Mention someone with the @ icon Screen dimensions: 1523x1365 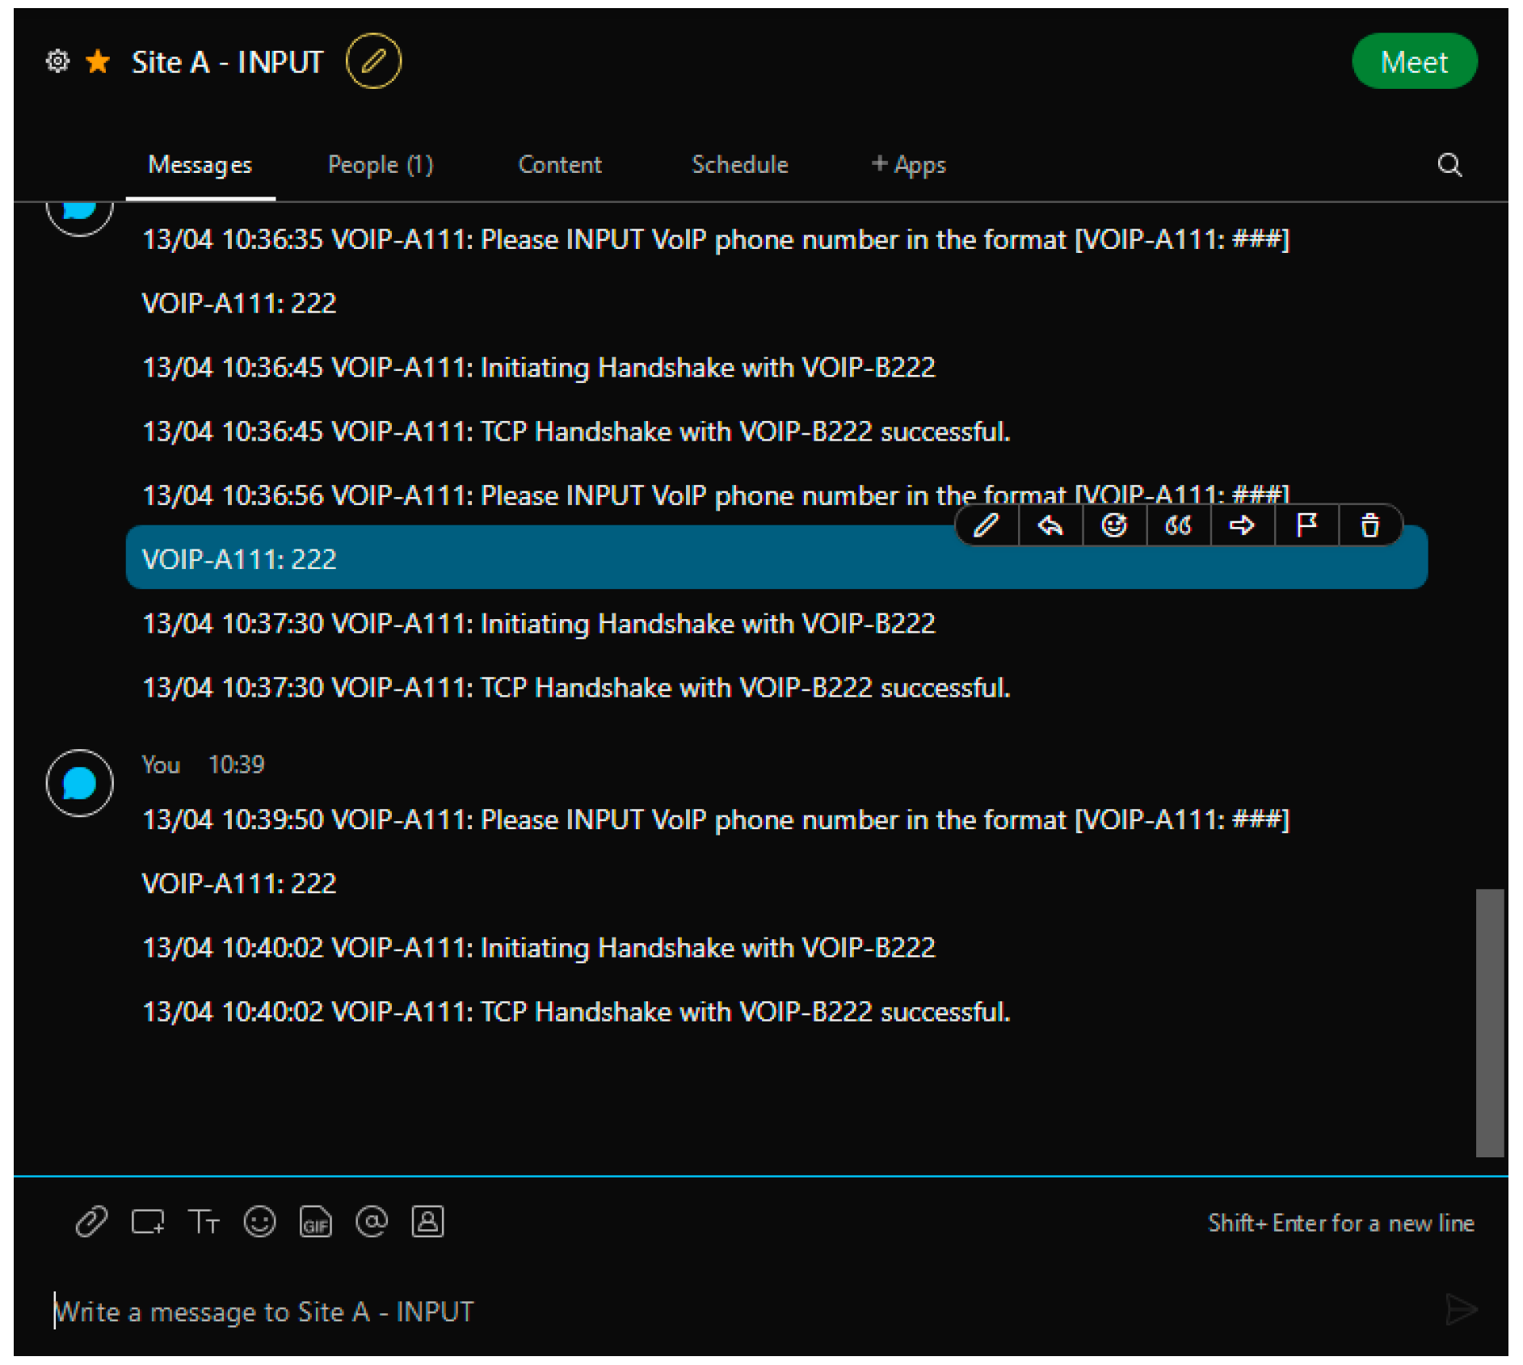click(x=372, y=1222)
